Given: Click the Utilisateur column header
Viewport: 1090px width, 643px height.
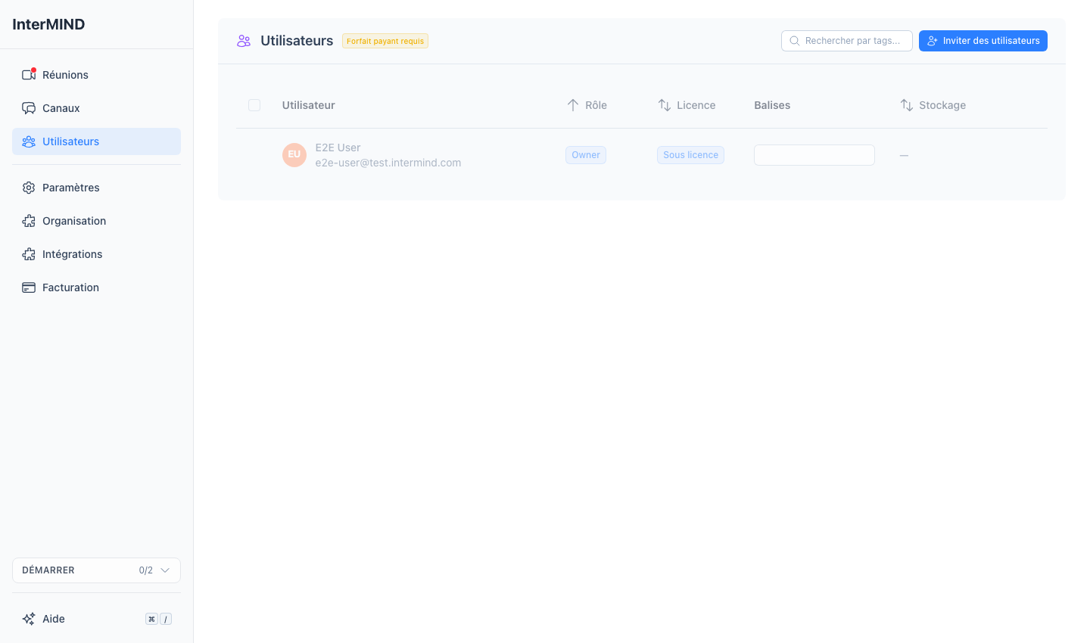Looking at the screenshot, I should [x=309, y=105].
